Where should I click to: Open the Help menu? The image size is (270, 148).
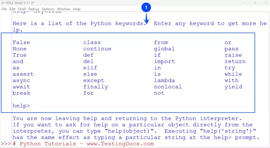pyautogui.click(x=77, y=9)
